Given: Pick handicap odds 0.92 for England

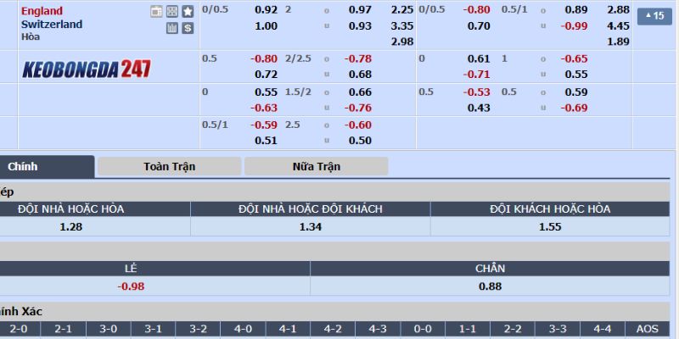Looking at the screenshot, I should pos(266,10).
